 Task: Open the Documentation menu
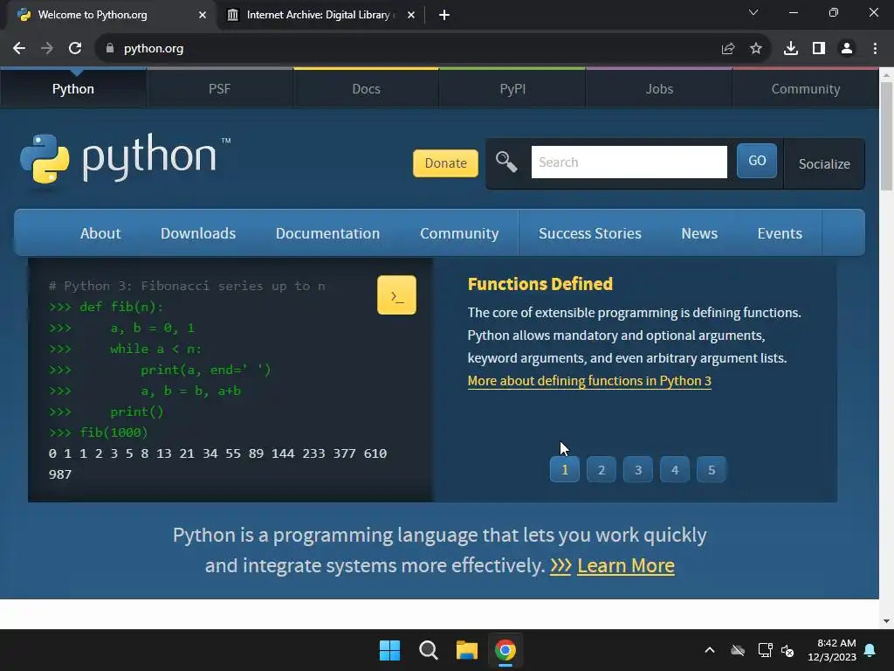coord(328,233)
